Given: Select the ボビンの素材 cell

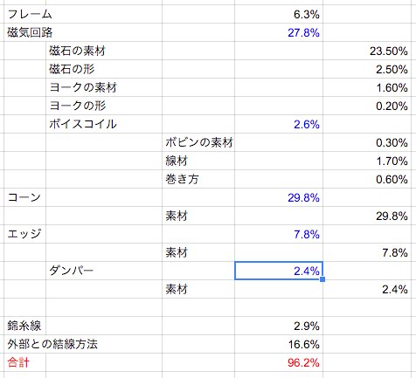Looking at the screenshot, I should coord(198,142).
